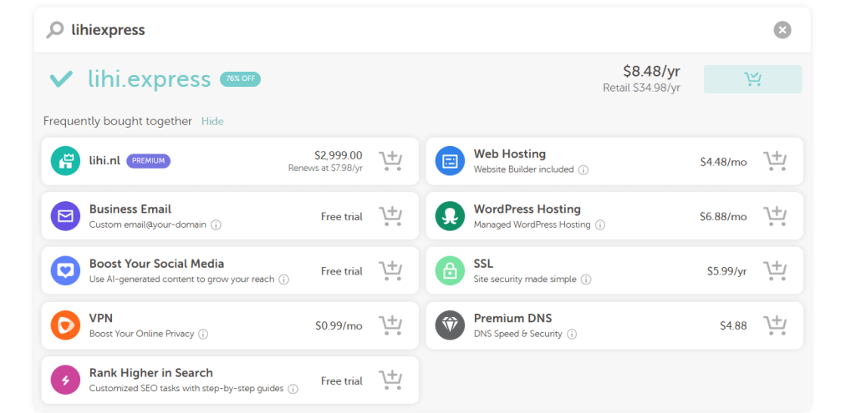Hide the Frequently bought together section
Viewport: 856px width, 413px height.
(x=212, y=121)
